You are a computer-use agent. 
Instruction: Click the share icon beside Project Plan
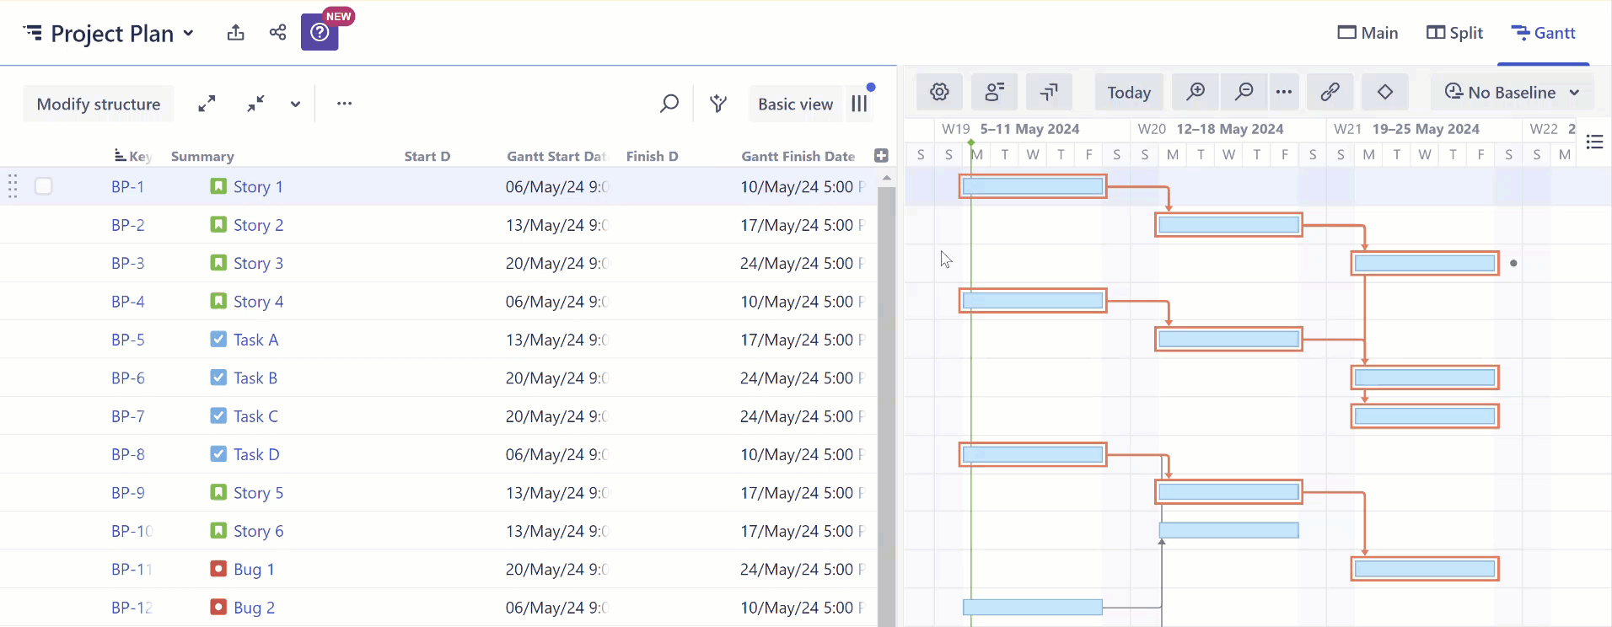(x=277, y=33)
